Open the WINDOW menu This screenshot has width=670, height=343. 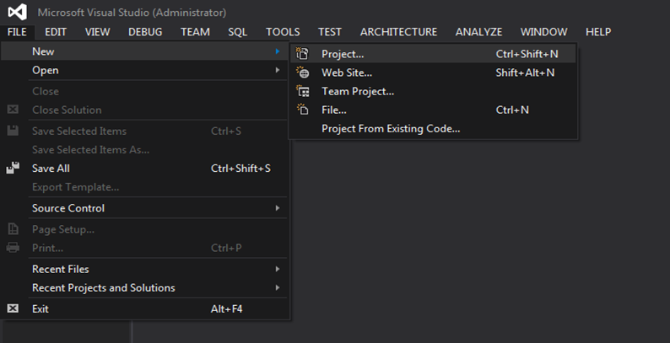[x=544, y=32]
